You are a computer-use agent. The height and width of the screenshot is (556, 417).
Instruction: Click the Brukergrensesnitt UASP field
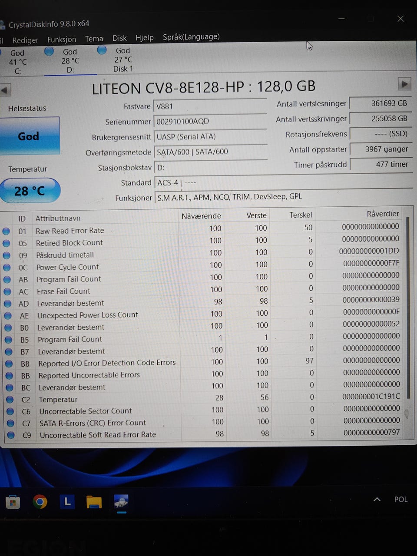[211, 136]
